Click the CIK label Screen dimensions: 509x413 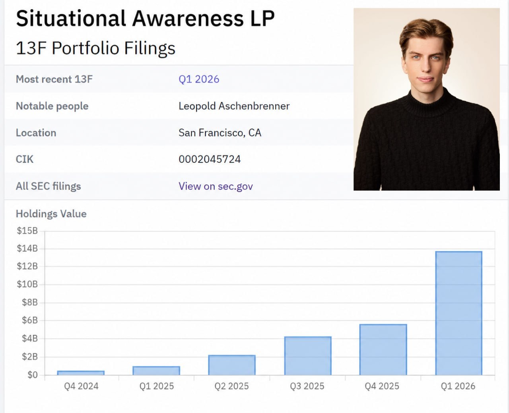tap(25, 159)
